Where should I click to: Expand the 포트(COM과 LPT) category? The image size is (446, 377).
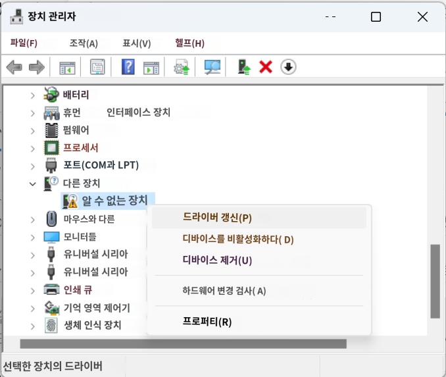pyautogui.click(x=33, y=166)
